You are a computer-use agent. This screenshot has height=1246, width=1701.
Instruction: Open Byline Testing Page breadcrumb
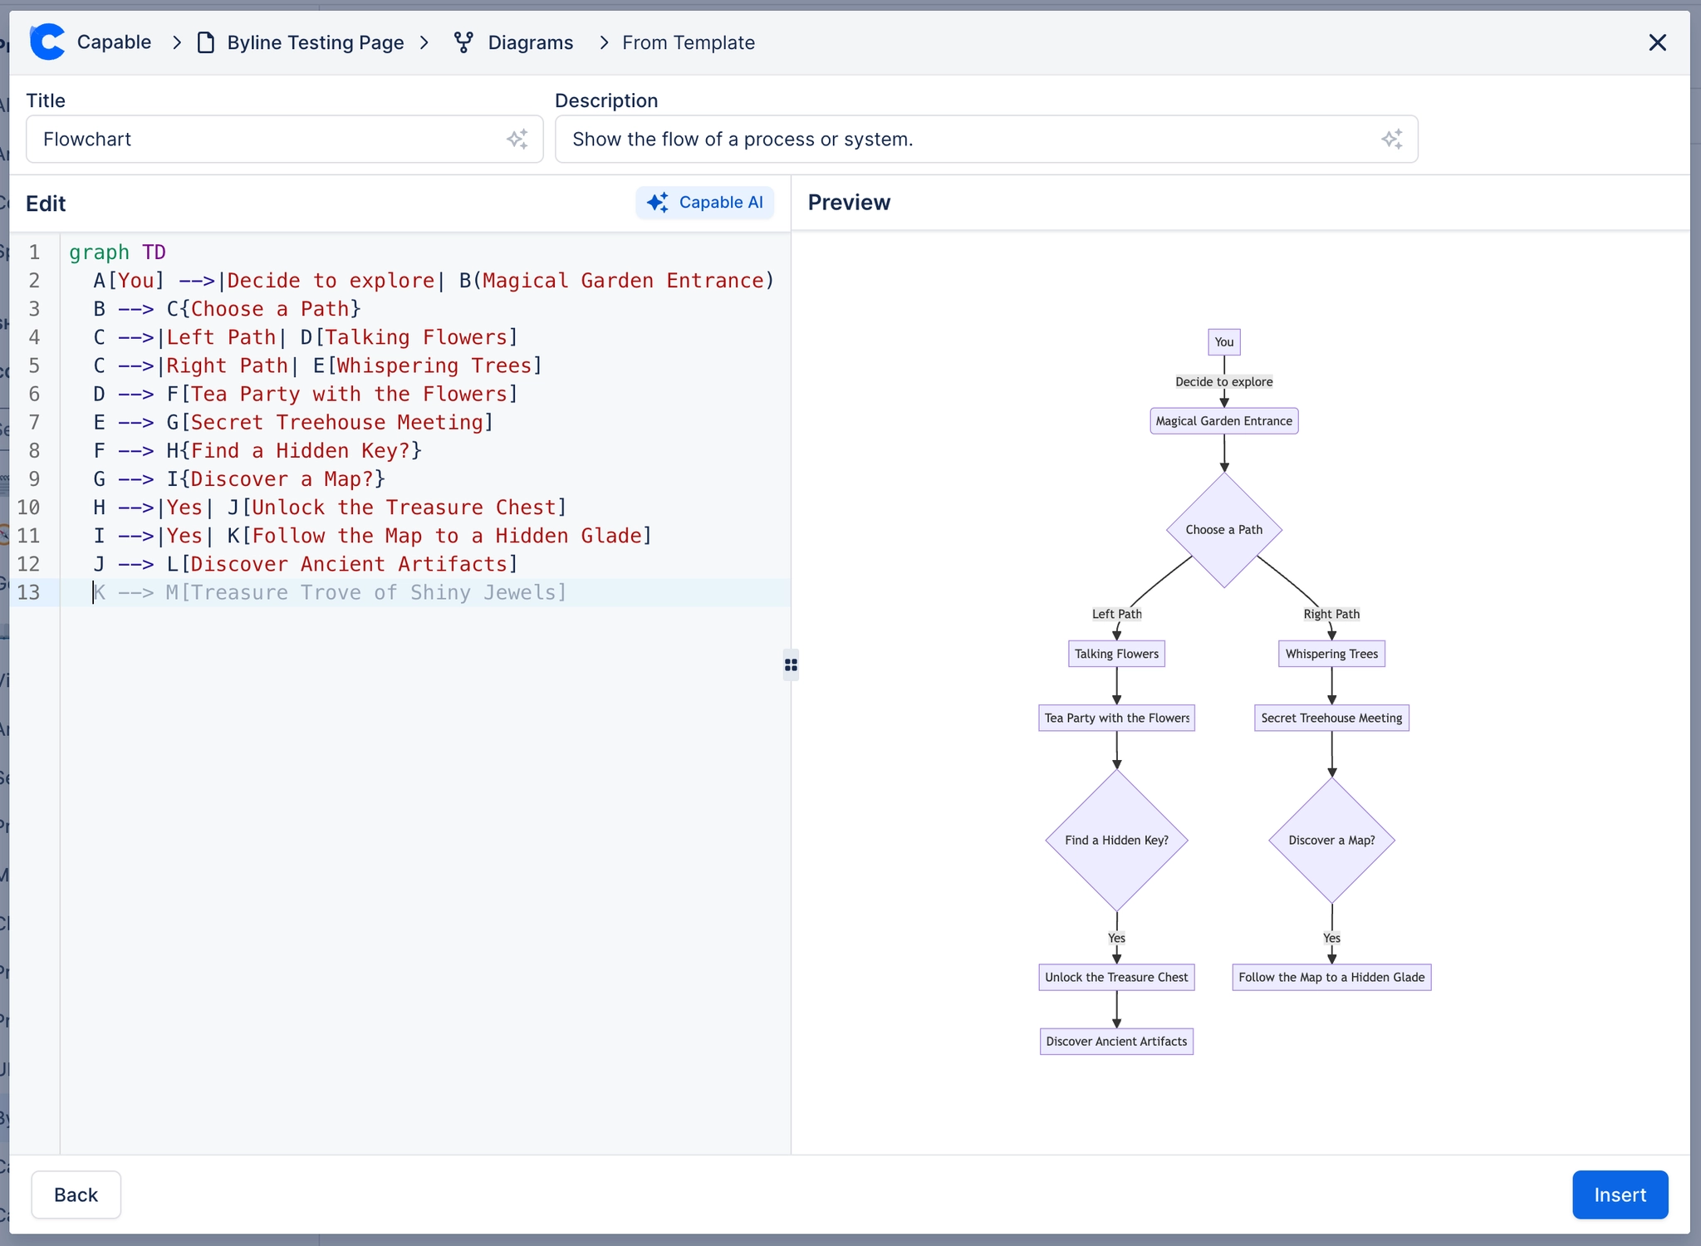(x=316, y=42)
